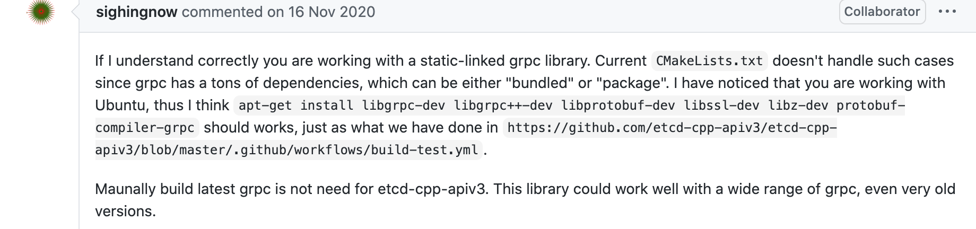Click "libprotobuf-dev" in the install command
Image resolution: width=976 pixels, height=229 pixels.
pos(618,105)
